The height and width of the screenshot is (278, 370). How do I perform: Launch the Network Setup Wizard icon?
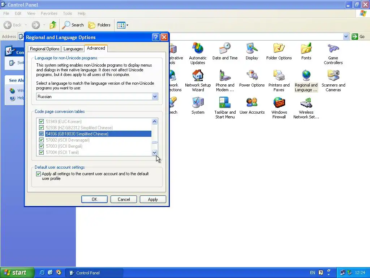click(x=198, y=81)
